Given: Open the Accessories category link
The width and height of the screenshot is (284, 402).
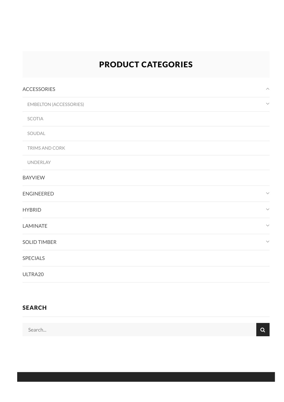Looking at the screenshot, I should point(39,89).
